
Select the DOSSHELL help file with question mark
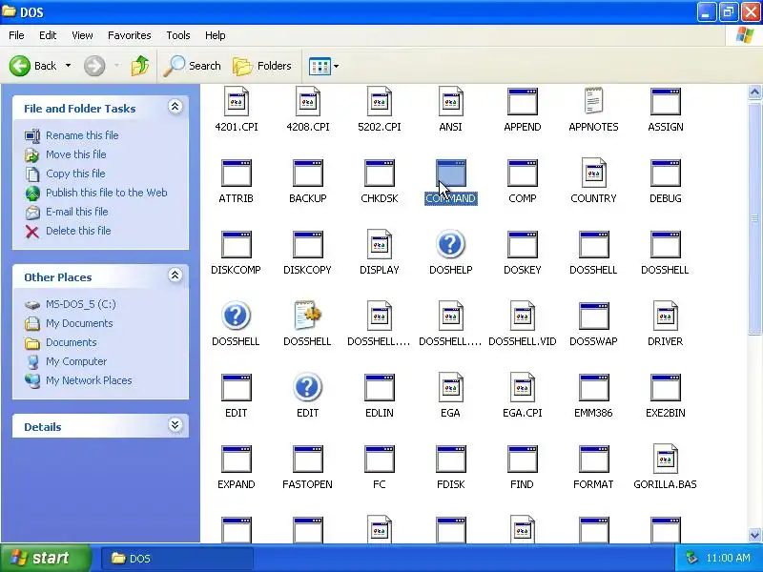point(236,316)
